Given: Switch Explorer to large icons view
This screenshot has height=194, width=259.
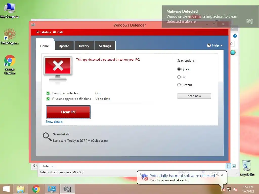Looking at the screenshot, I should [x=234, y=166].
